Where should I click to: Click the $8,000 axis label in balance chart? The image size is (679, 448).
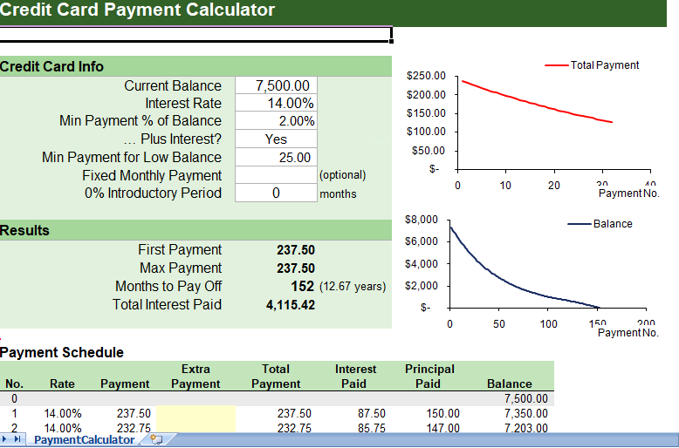[421, 220]
